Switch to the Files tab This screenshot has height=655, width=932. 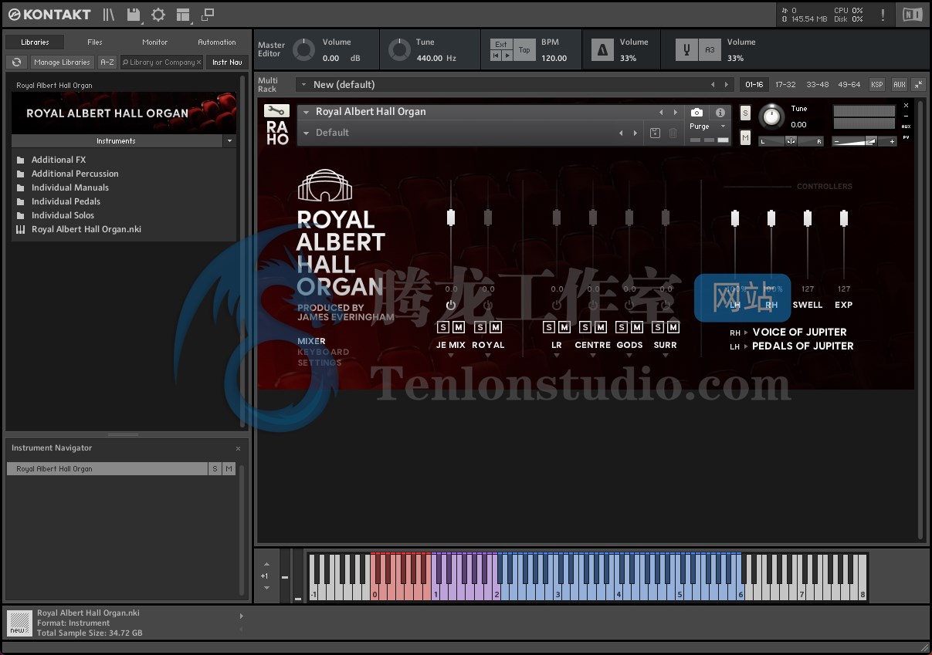pos(95,42)
